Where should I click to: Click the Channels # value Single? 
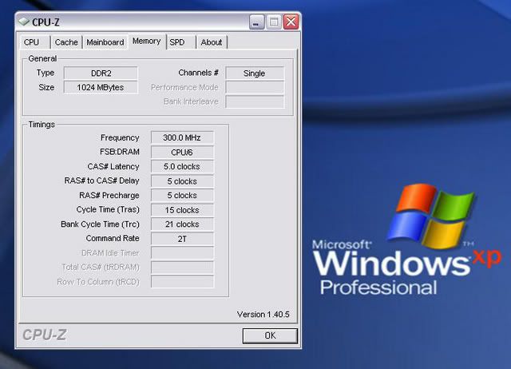[x=255, y=73]
